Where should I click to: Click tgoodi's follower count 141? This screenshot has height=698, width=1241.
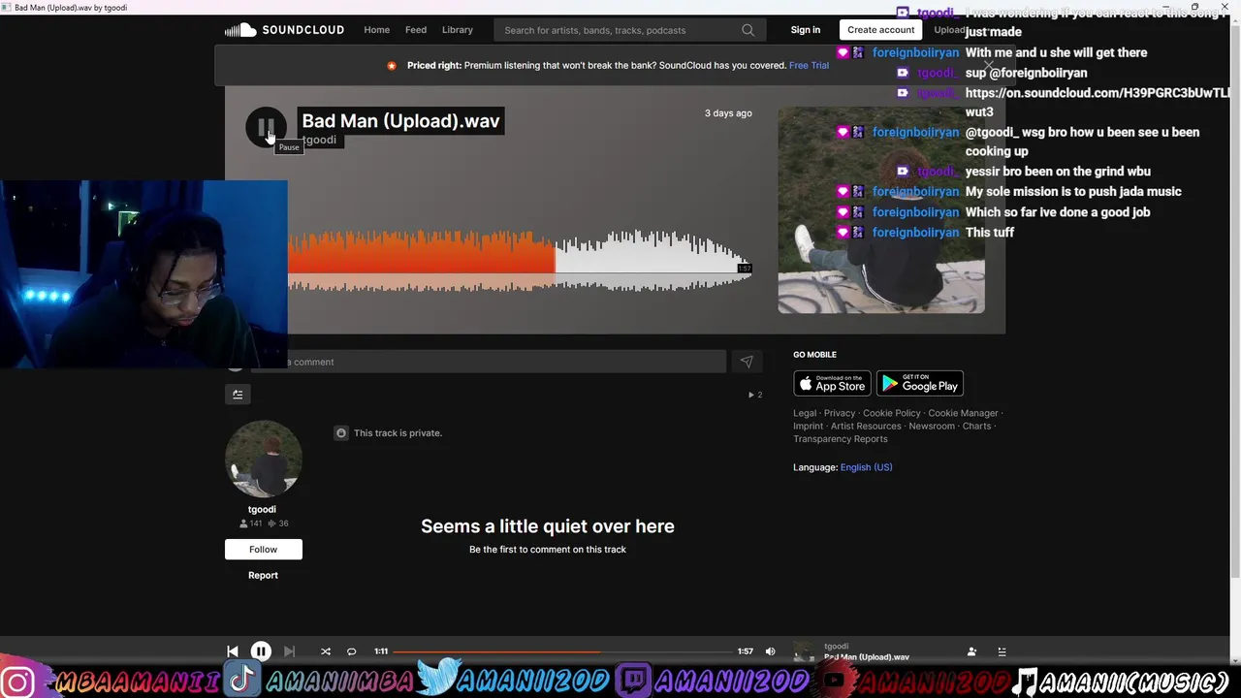click(251, 523)
